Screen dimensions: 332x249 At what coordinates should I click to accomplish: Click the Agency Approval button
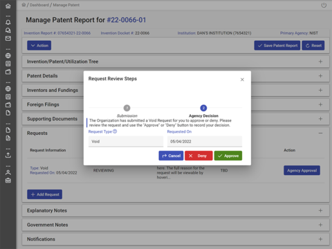[x=302, y=170]
